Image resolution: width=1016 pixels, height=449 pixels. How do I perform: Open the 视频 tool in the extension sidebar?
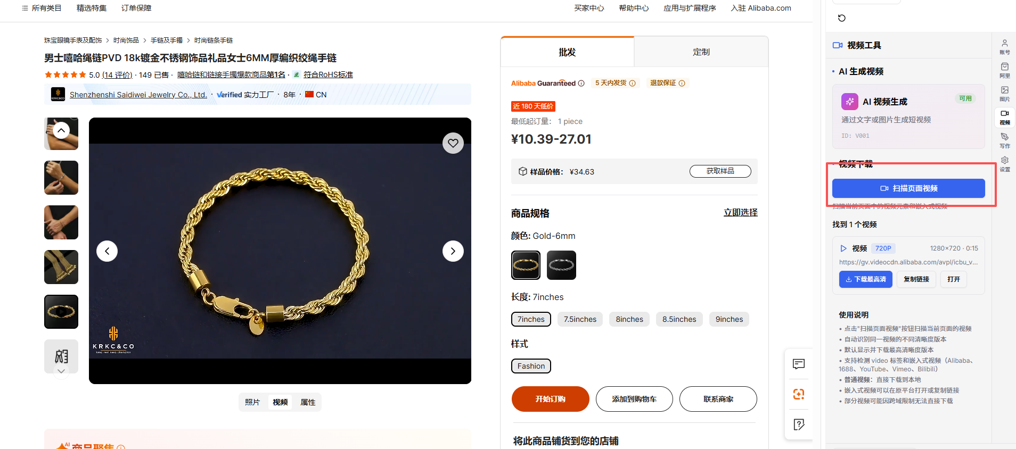[1005, 117]
